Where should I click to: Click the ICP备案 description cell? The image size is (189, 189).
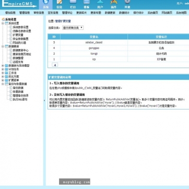[x=161, y=60]
